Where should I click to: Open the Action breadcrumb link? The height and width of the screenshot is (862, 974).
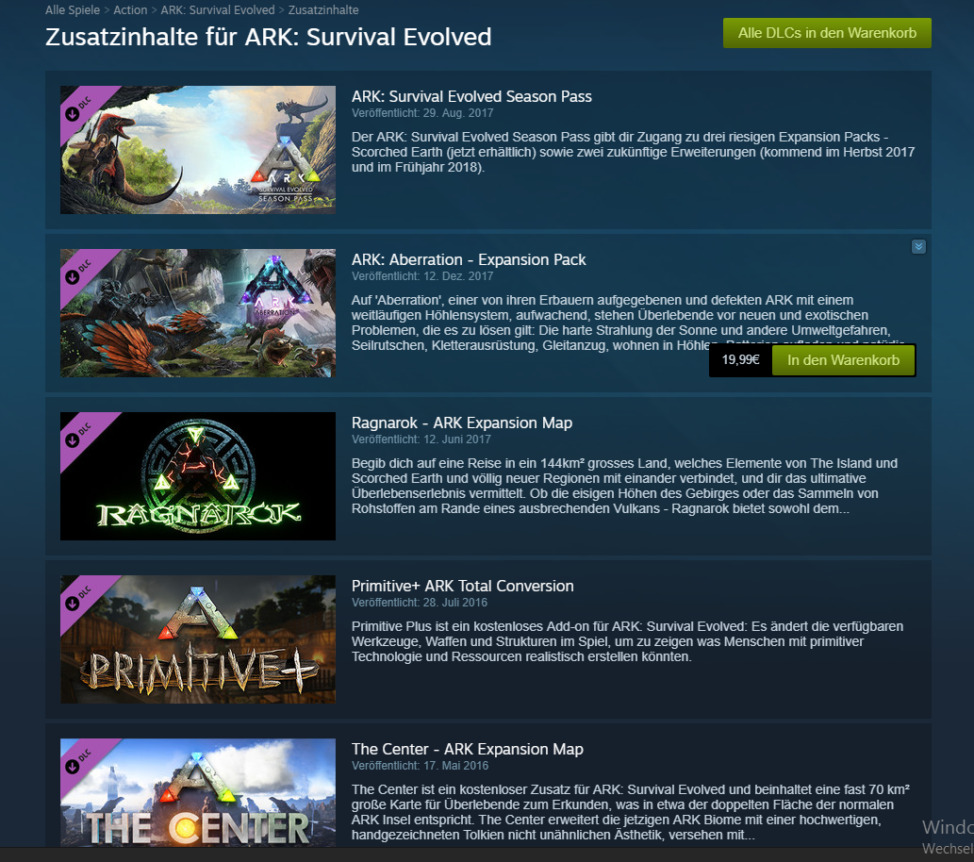pyautogui.click(x=130, y=10)
